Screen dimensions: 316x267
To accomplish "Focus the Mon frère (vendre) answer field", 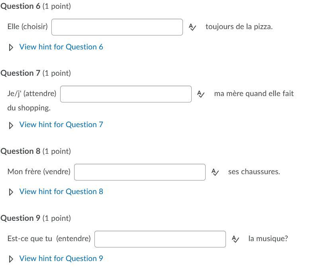I will tap(140, 172).
